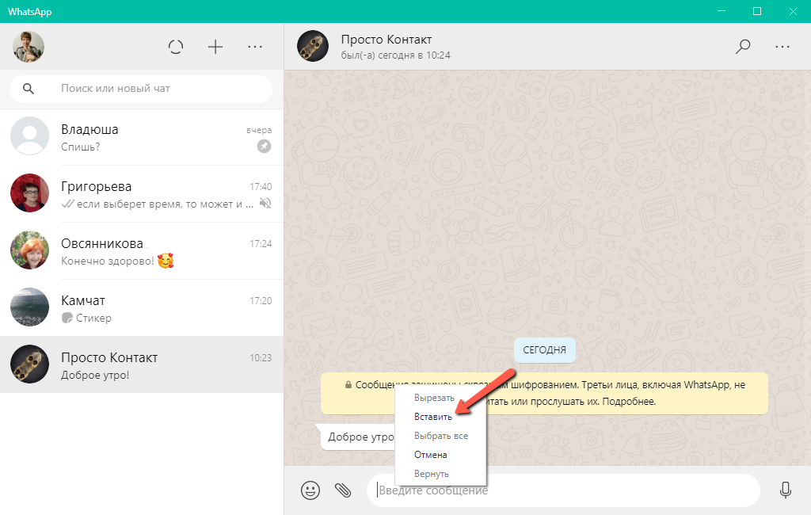811x515 pixels.
Task: Click the muted icon on Григорьева chat
Action: point(265,204)
